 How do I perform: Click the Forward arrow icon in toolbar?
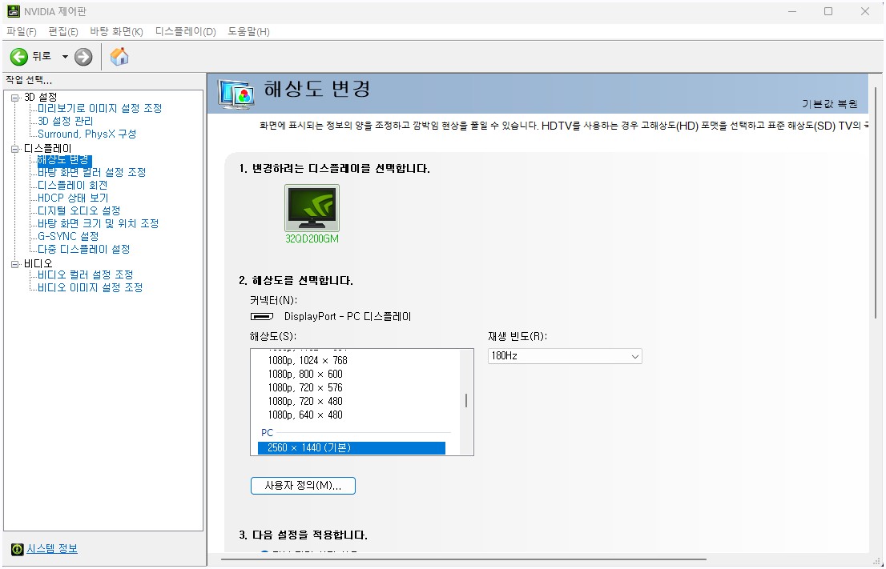pos(83,57)
